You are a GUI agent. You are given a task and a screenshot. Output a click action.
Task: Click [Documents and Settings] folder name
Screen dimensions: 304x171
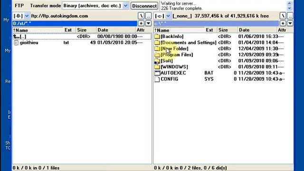point(189,42)
